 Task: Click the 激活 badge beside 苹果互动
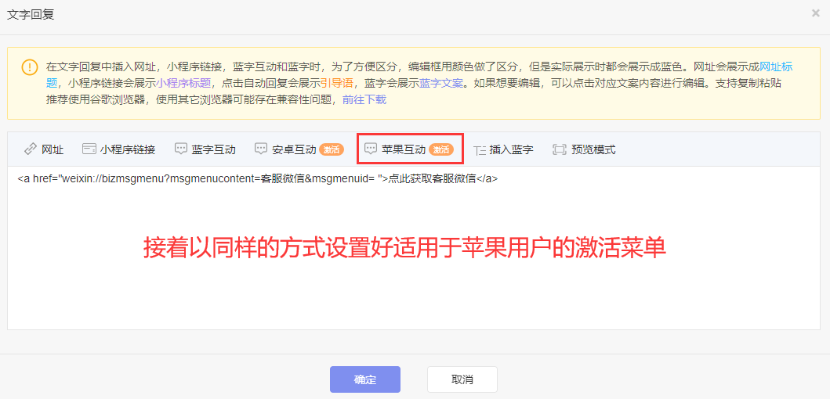441,149
